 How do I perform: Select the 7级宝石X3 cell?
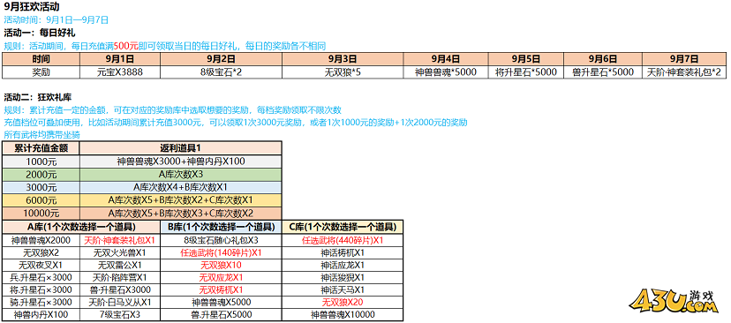coord(120,314)
